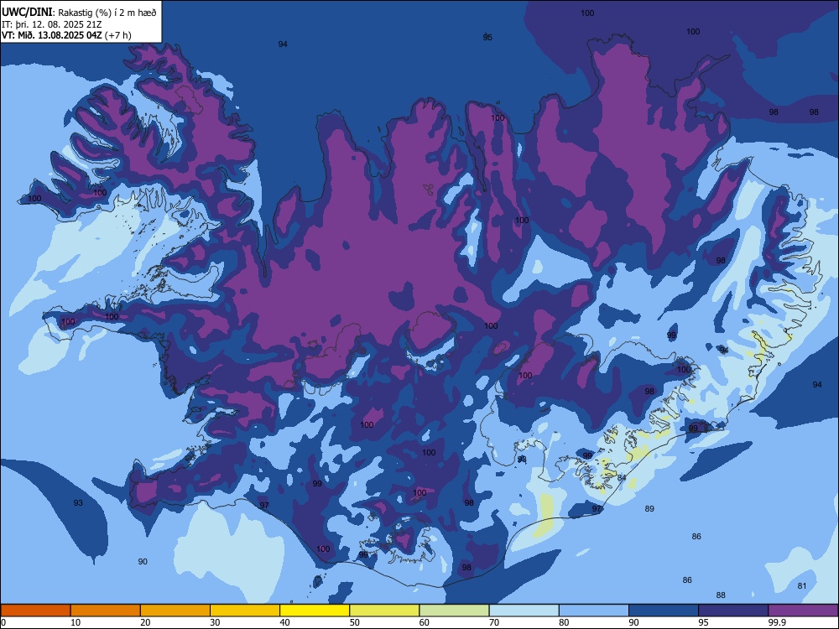Click the 'Rakastig (%) í 2 m hæð' text
Image resolution: width=839 pixels, height=629 pixels.
coord(107,13)
